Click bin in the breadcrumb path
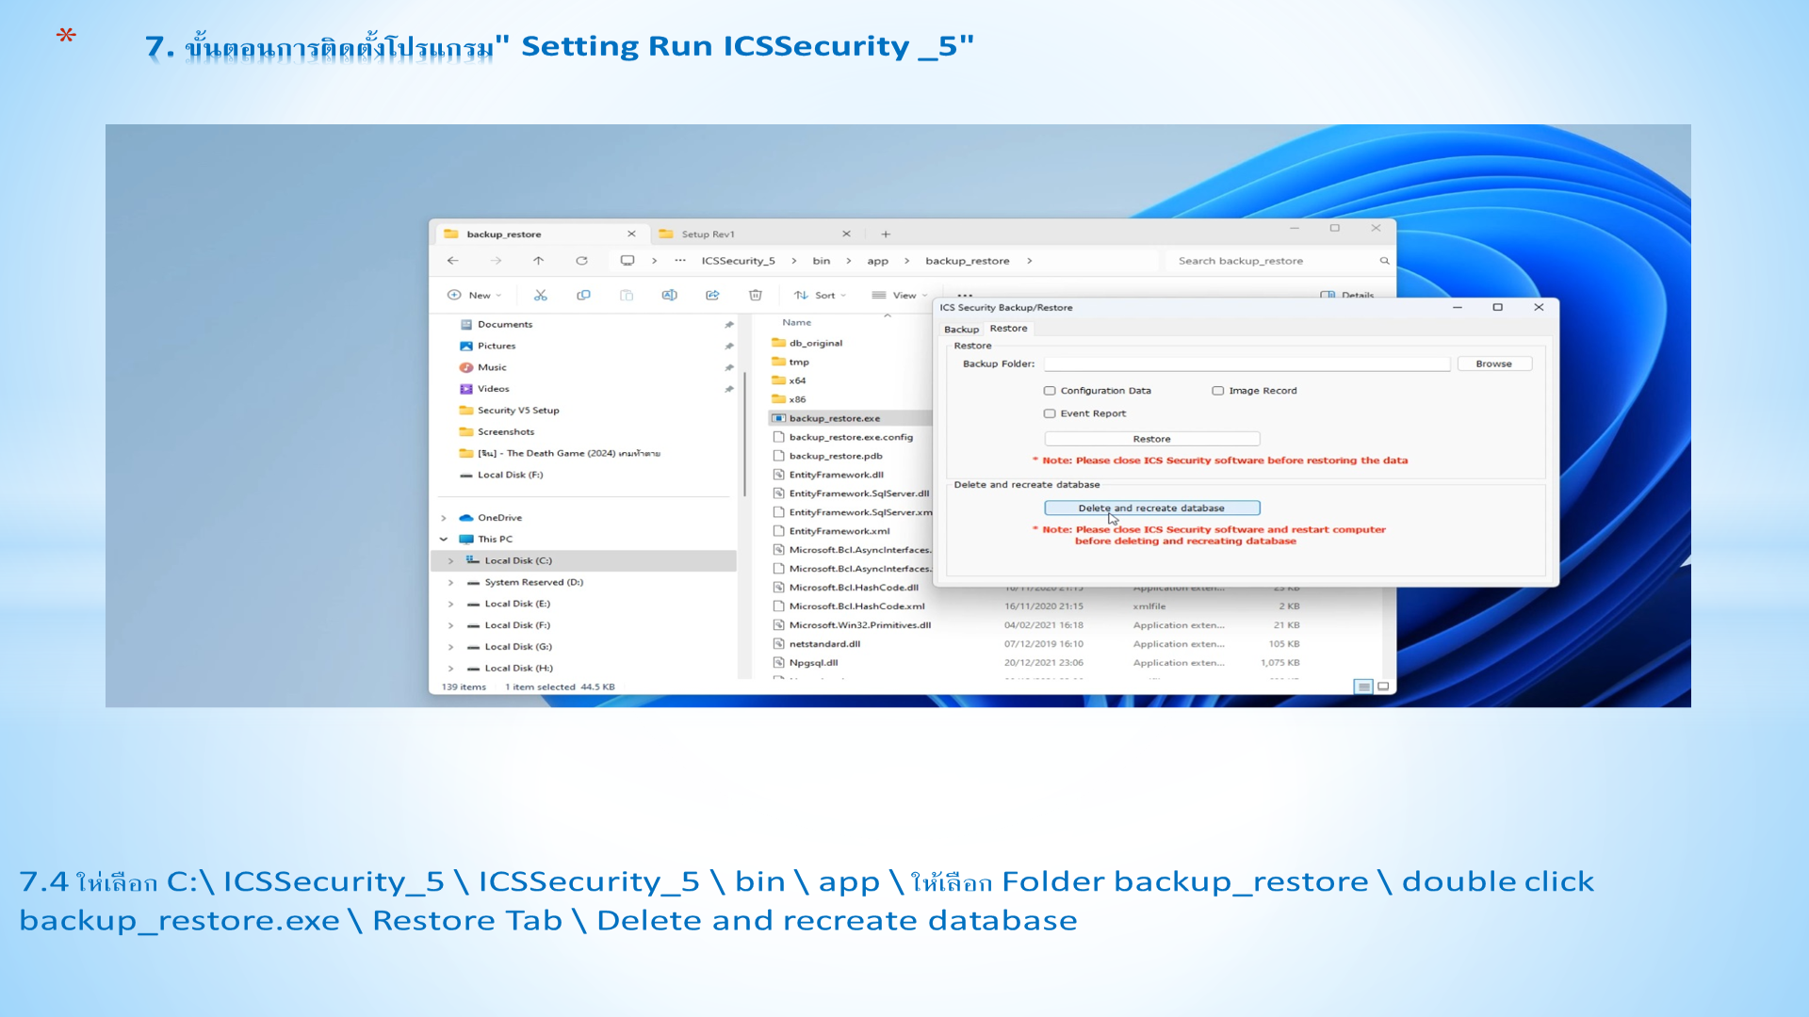 822,261
